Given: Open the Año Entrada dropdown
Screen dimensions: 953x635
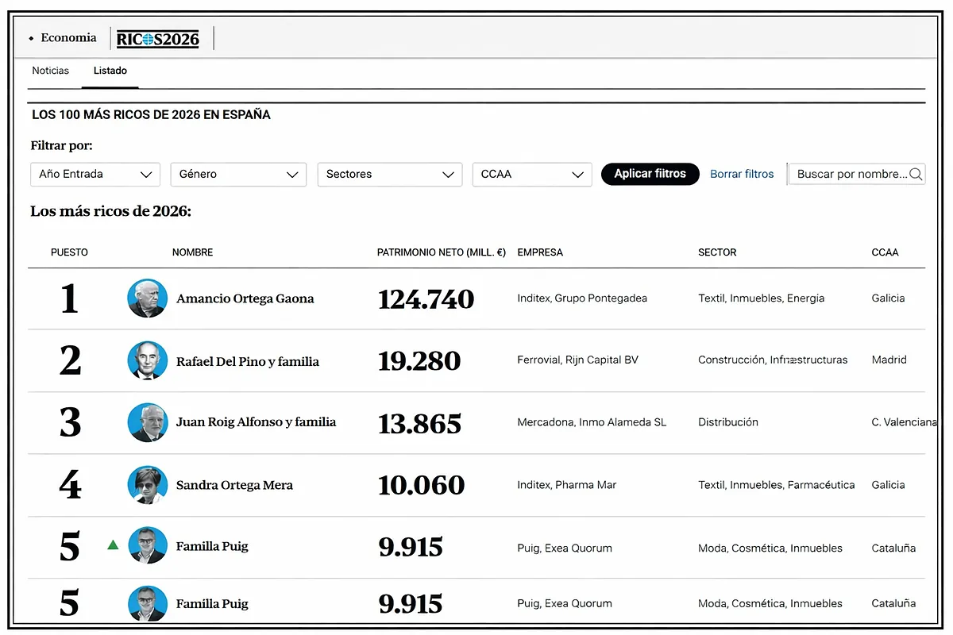Looking at the screenshot, I should [x=95, y=175].
